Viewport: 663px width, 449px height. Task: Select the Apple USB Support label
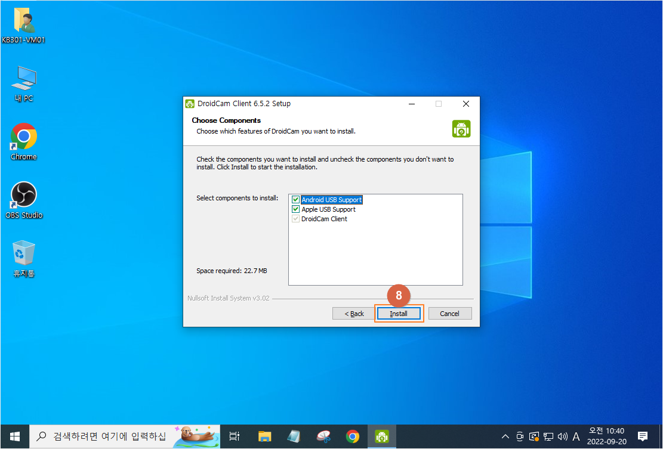(x=329, y=209)
